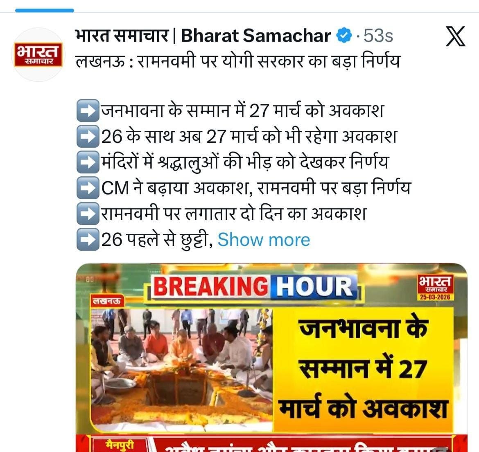
Task: Select the blue tab indicator at top
Action: 45,10
